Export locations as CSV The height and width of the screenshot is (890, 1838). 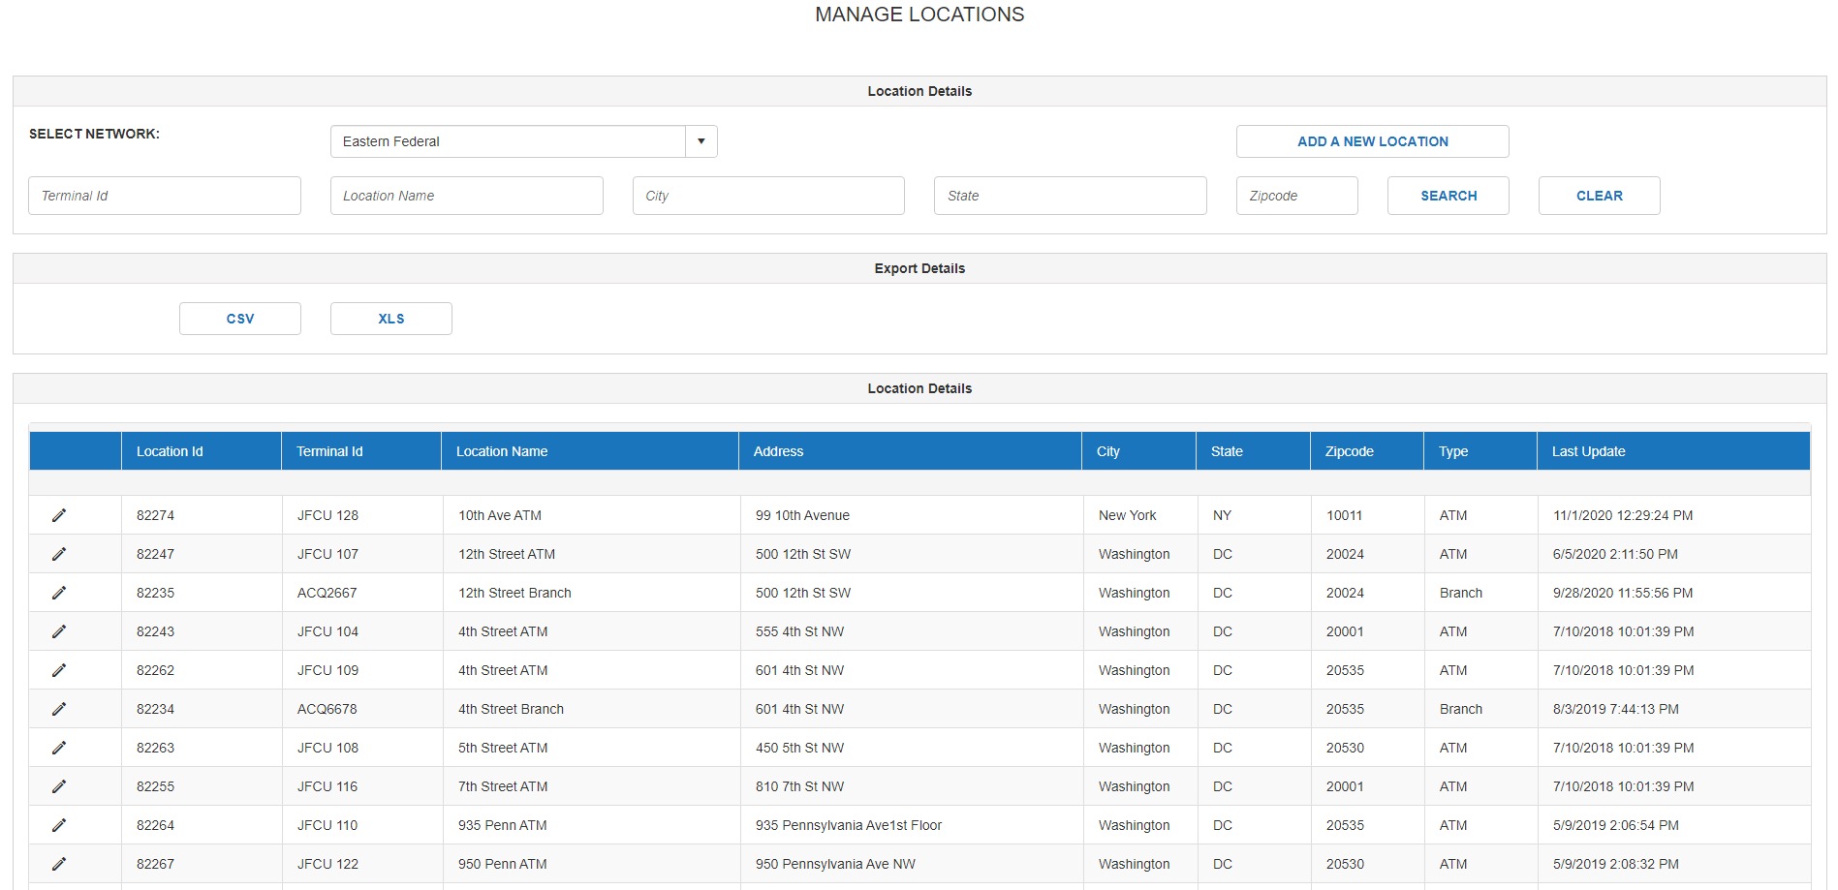(x=240, y=319)
